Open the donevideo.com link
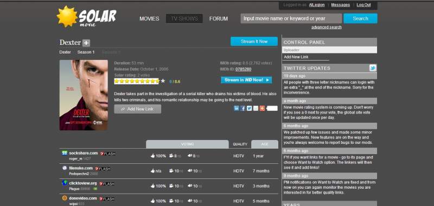The image size is (434, 206). 83,198
